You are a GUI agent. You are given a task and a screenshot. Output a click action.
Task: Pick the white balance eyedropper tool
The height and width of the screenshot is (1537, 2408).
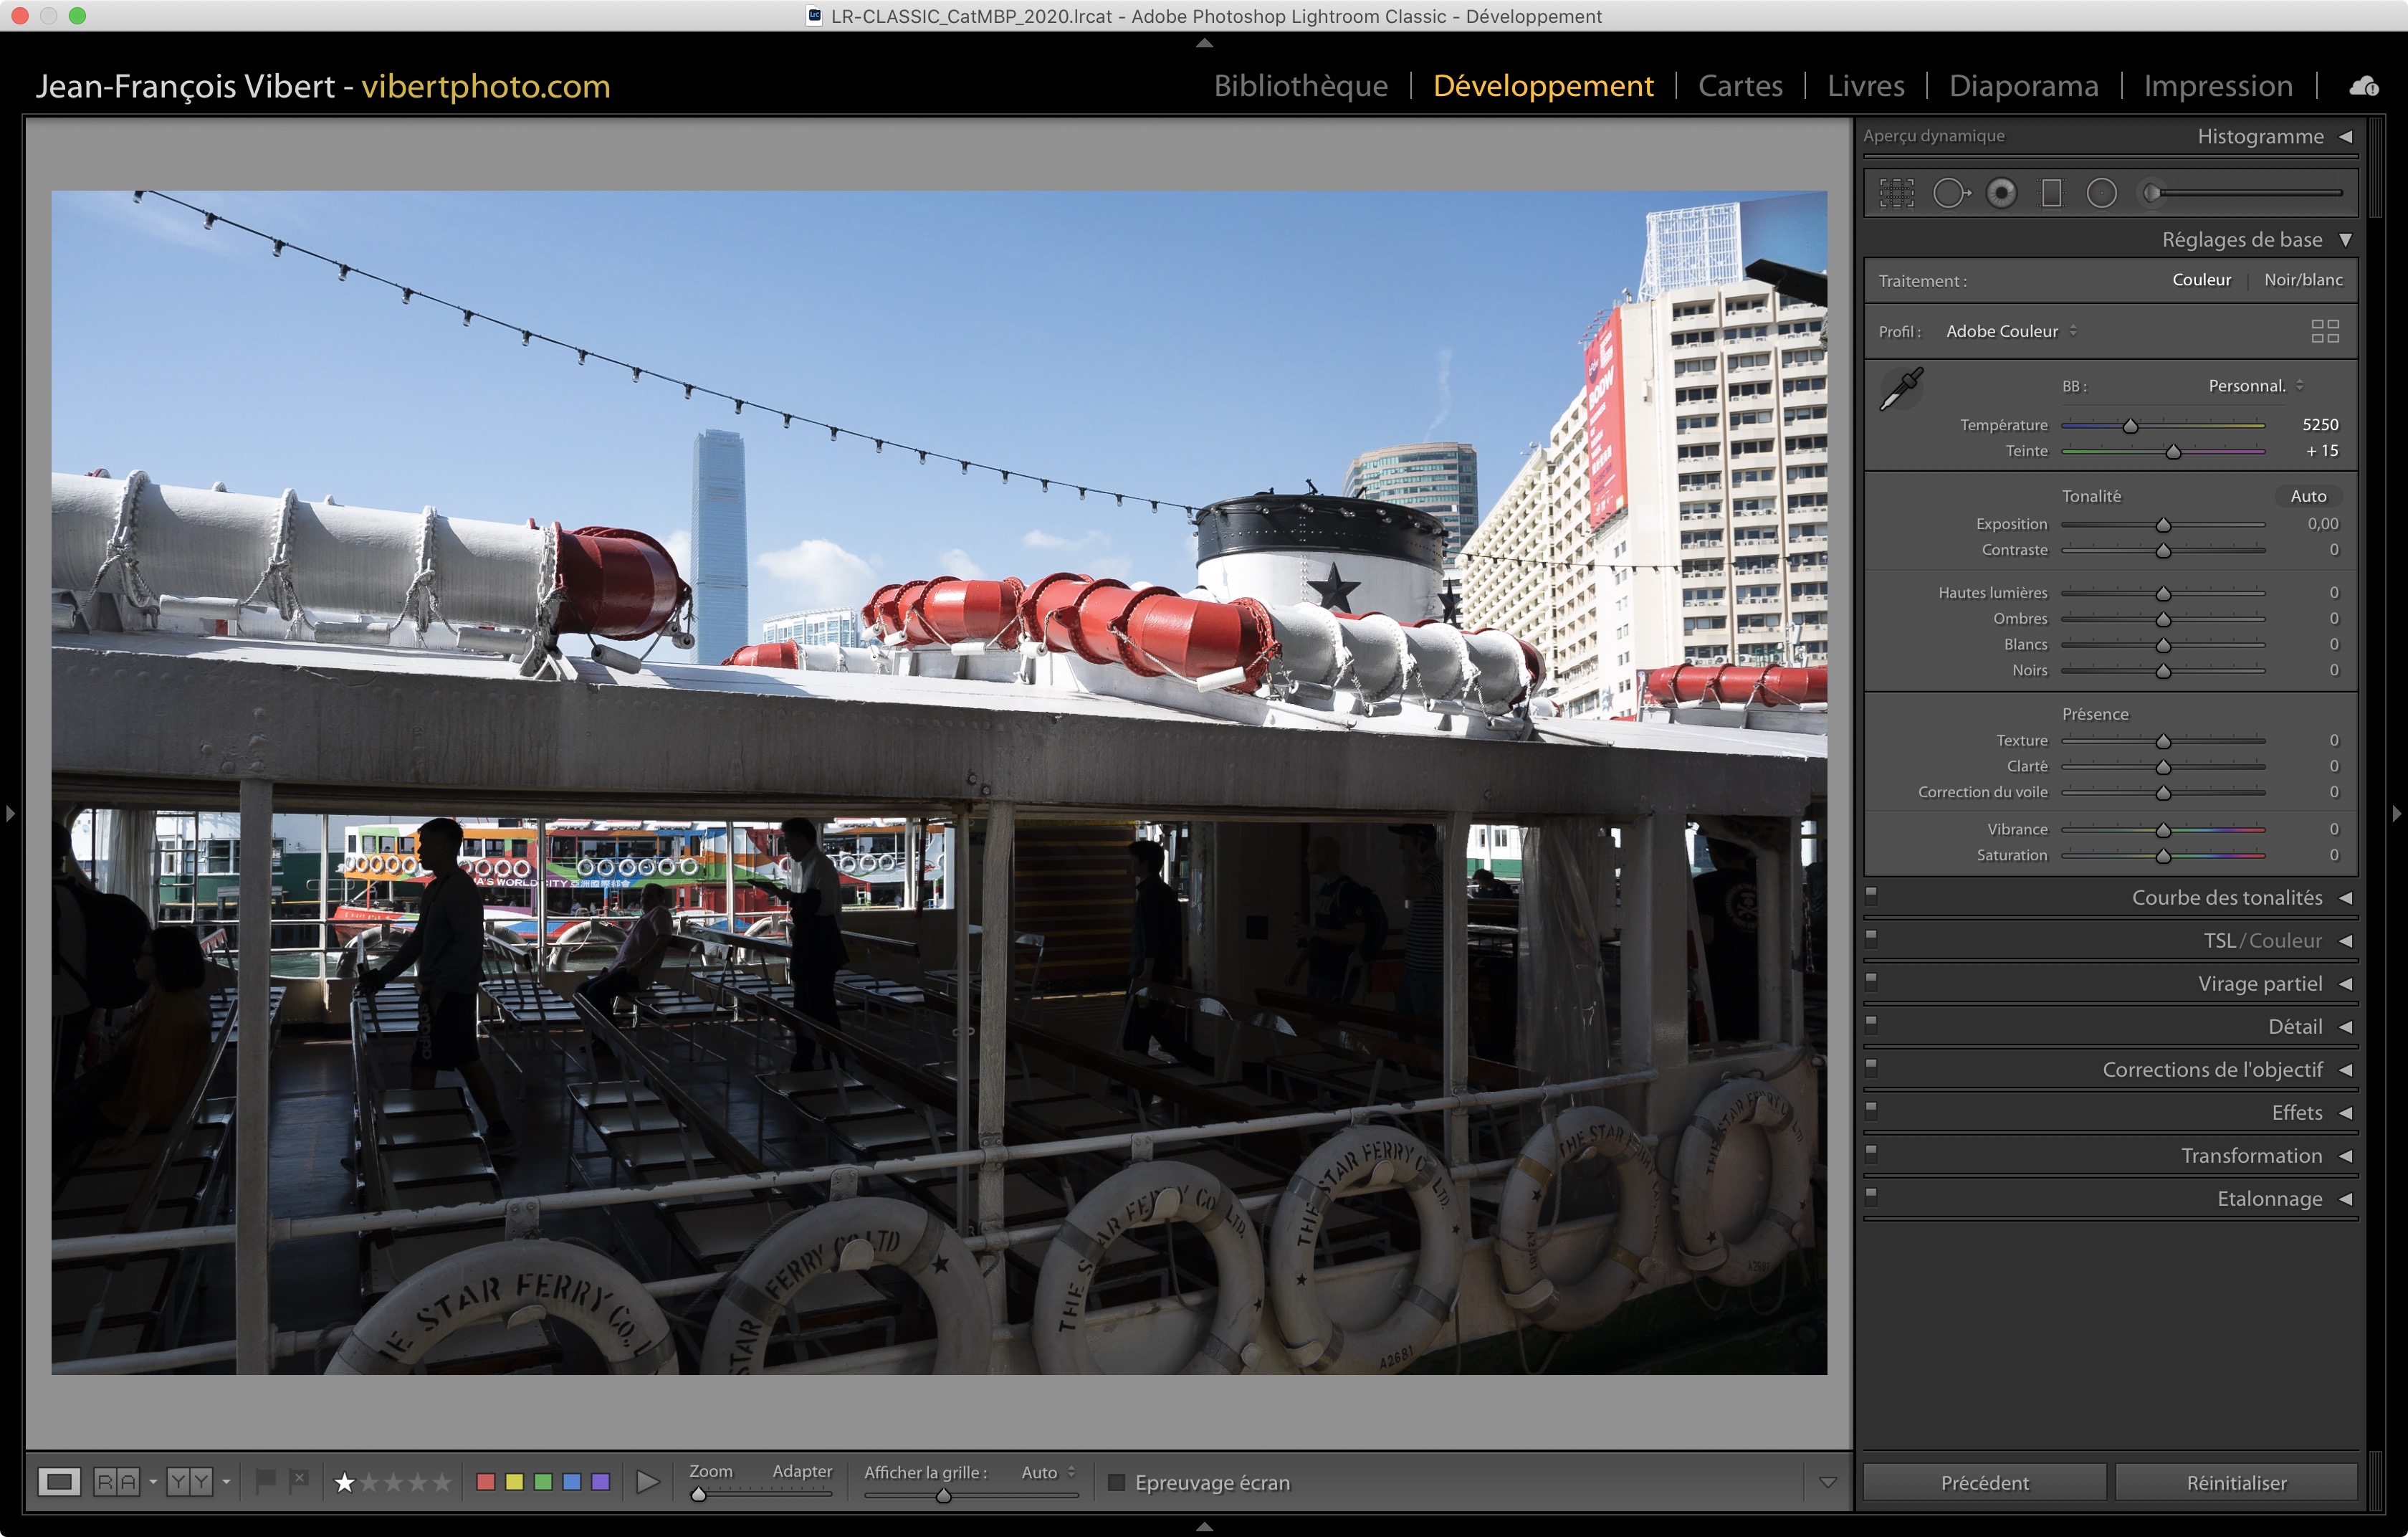[1901, 389]
